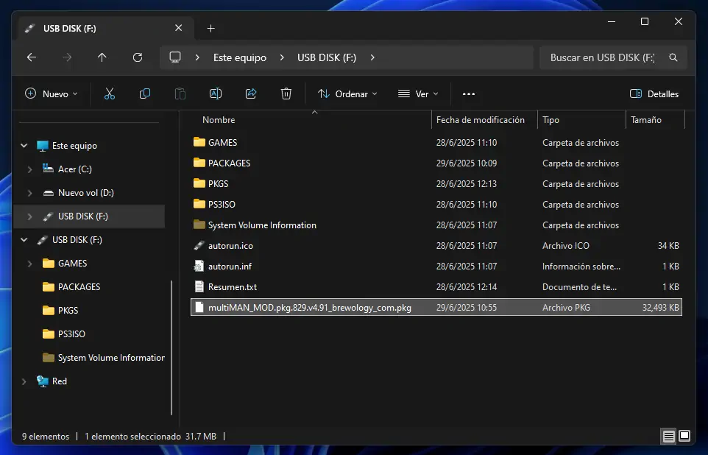Click the autorun.inf file icon
The image size is (708, 455).
(x=199, y=266)
